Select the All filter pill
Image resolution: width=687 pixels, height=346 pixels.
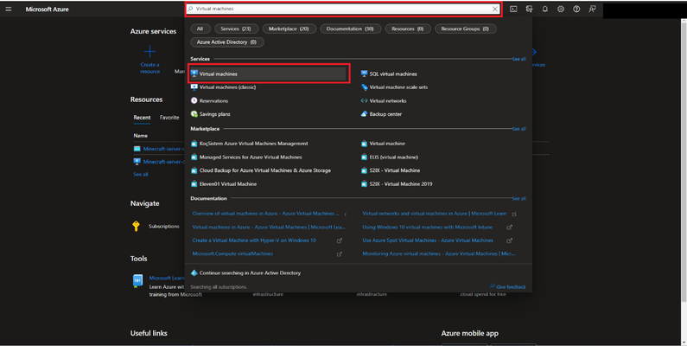tap(200, 29)
